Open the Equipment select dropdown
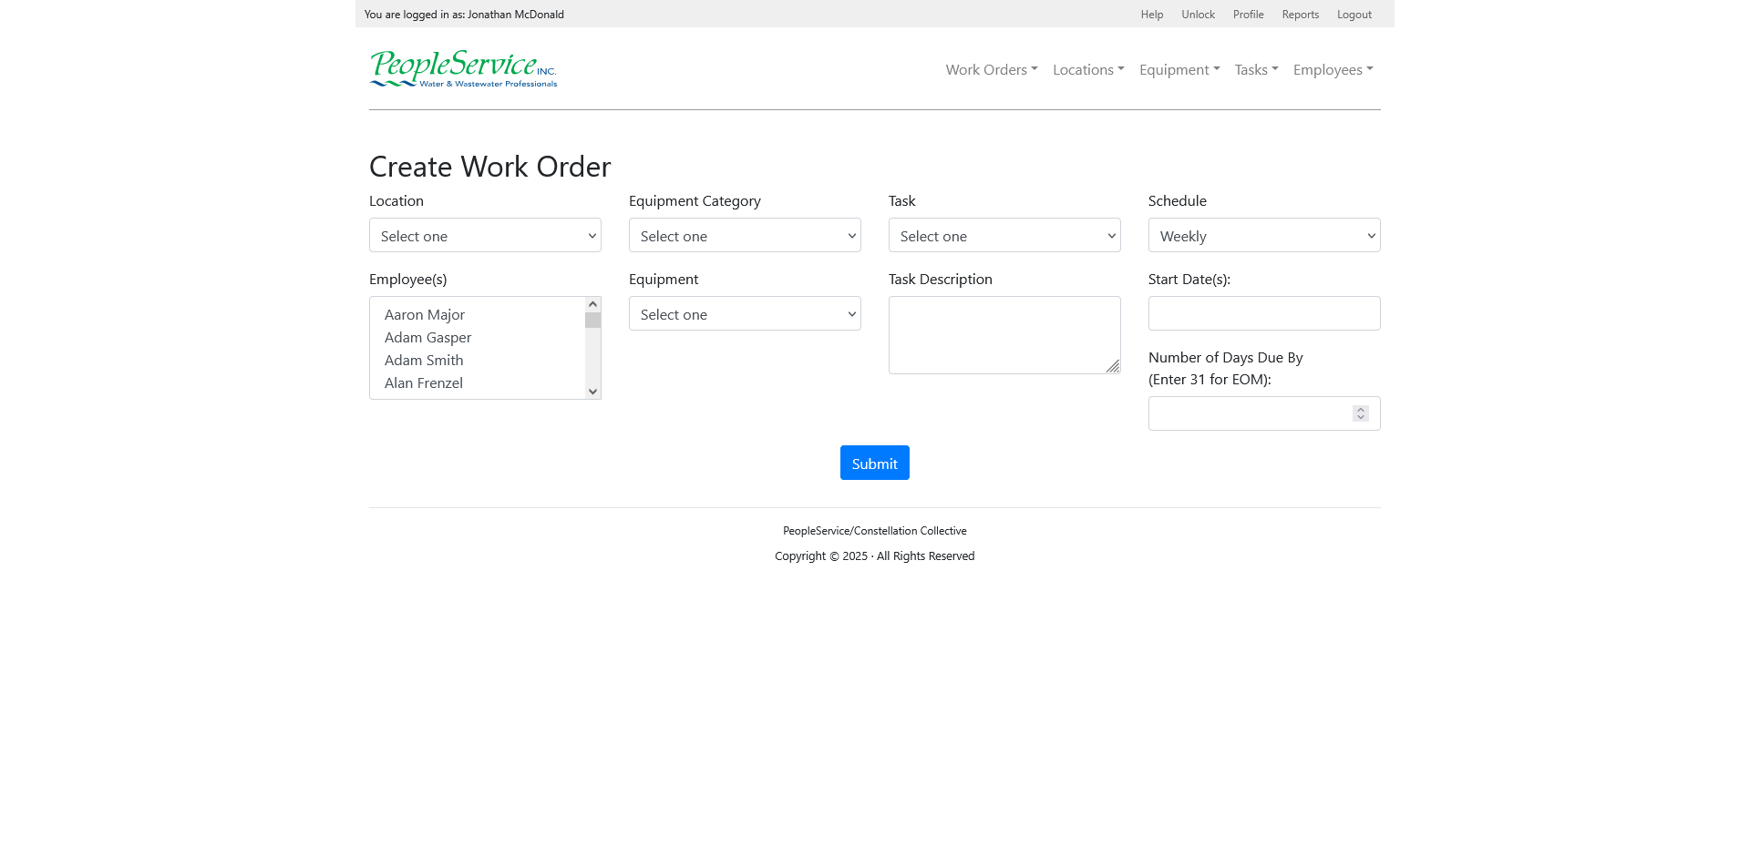This screenshot has height=846, width=1750. click(x=745, y=314)
